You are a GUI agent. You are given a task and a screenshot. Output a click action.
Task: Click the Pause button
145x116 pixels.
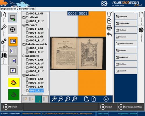tap(107, 107)
